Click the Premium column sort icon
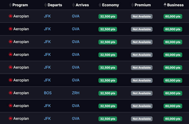This screenshot has width=189, height=124. (133, 5)
